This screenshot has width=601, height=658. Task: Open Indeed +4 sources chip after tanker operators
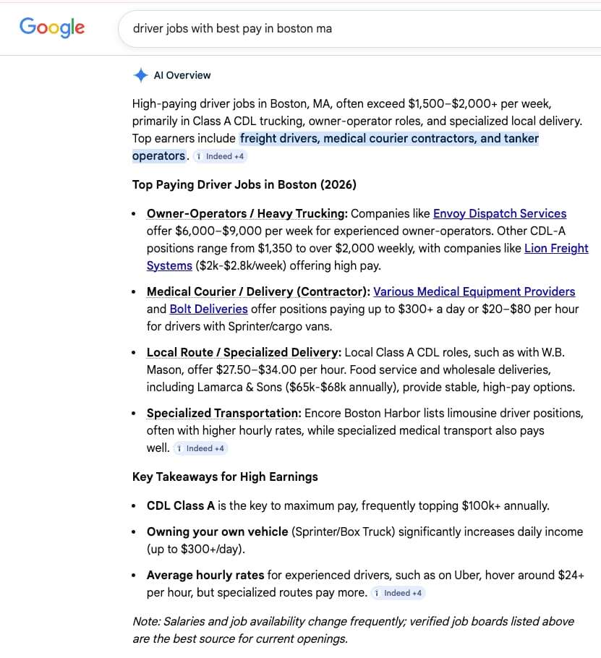tap(220, 156)
